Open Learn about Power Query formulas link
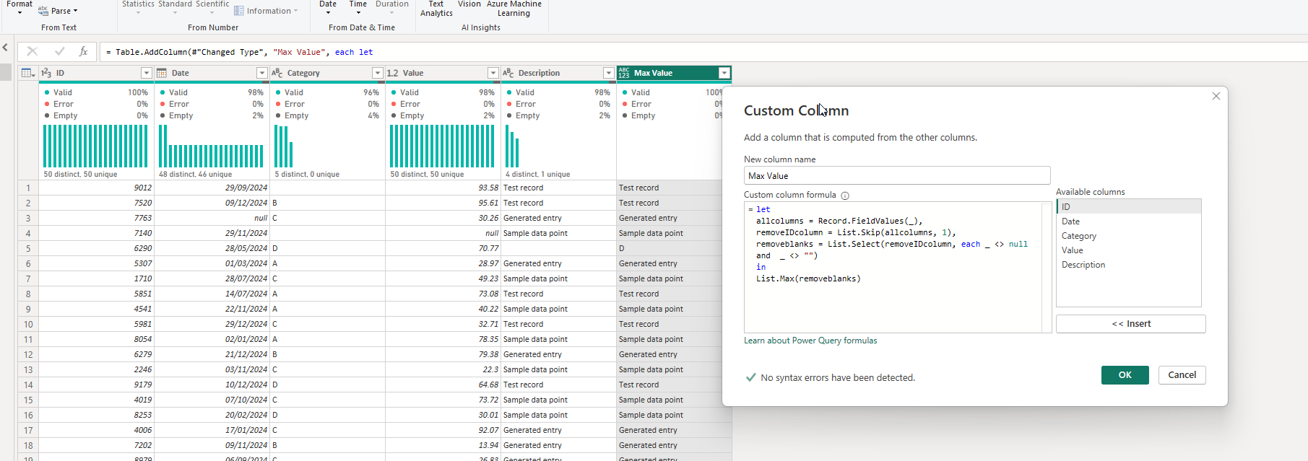Image resolution: width=1308 pixels, height=461 pixels. click(x=810, y=341)
